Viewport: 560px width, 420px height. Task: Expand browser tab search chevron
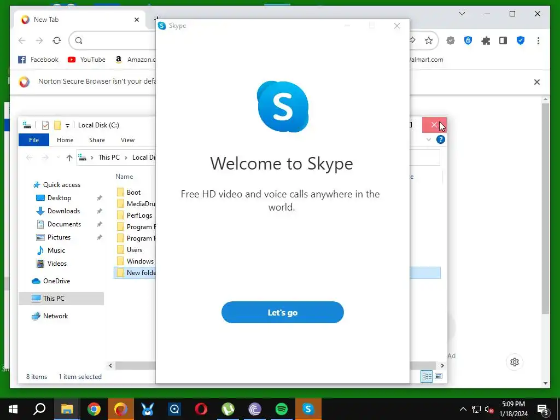pos(462,14)
